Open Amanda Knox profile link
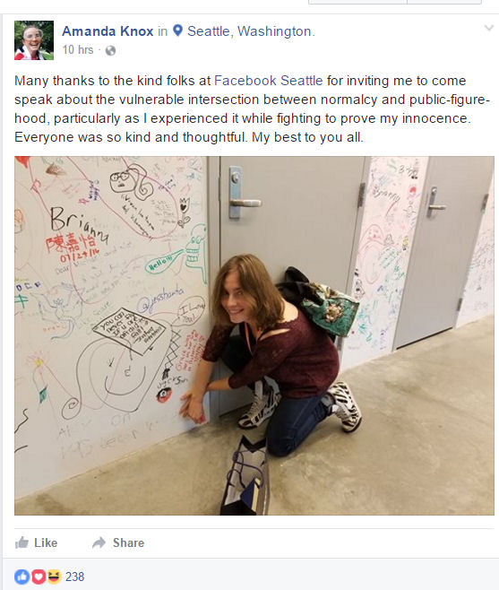The image size is (499, 590). 108,31
